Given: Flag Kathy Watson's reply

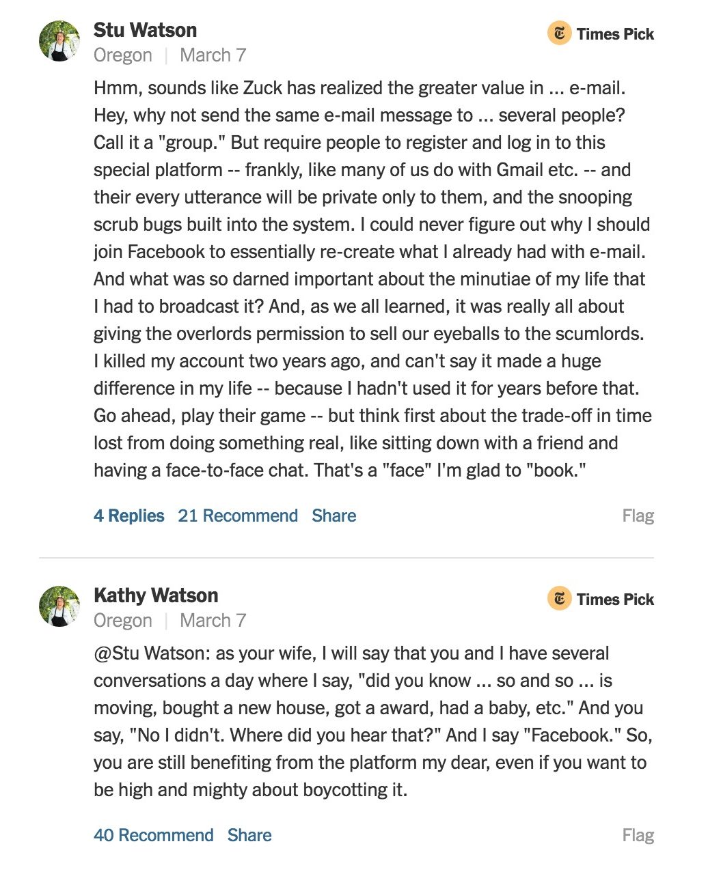Looking at the screenshot, I should pyautogui.click(x=638, y=835).
